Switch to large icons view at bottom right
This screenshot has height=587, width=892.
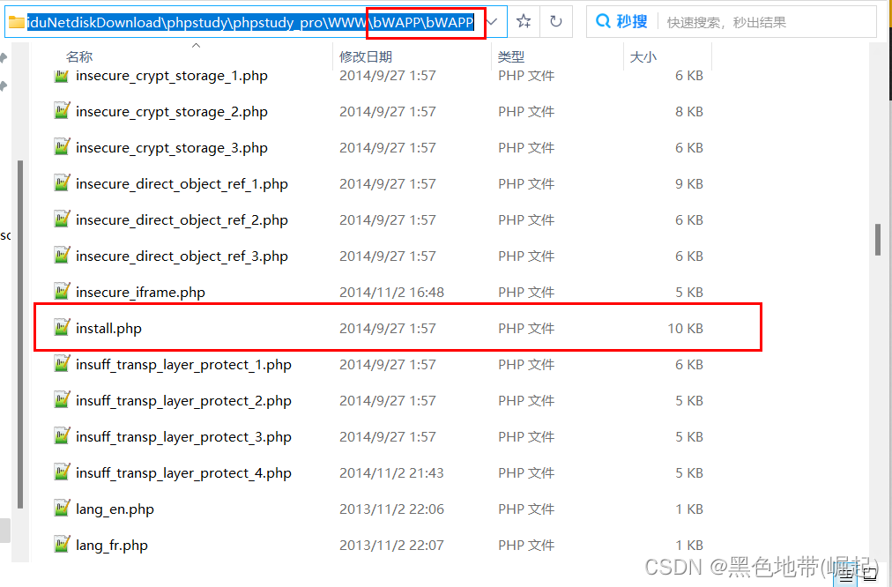click(870, 575)
